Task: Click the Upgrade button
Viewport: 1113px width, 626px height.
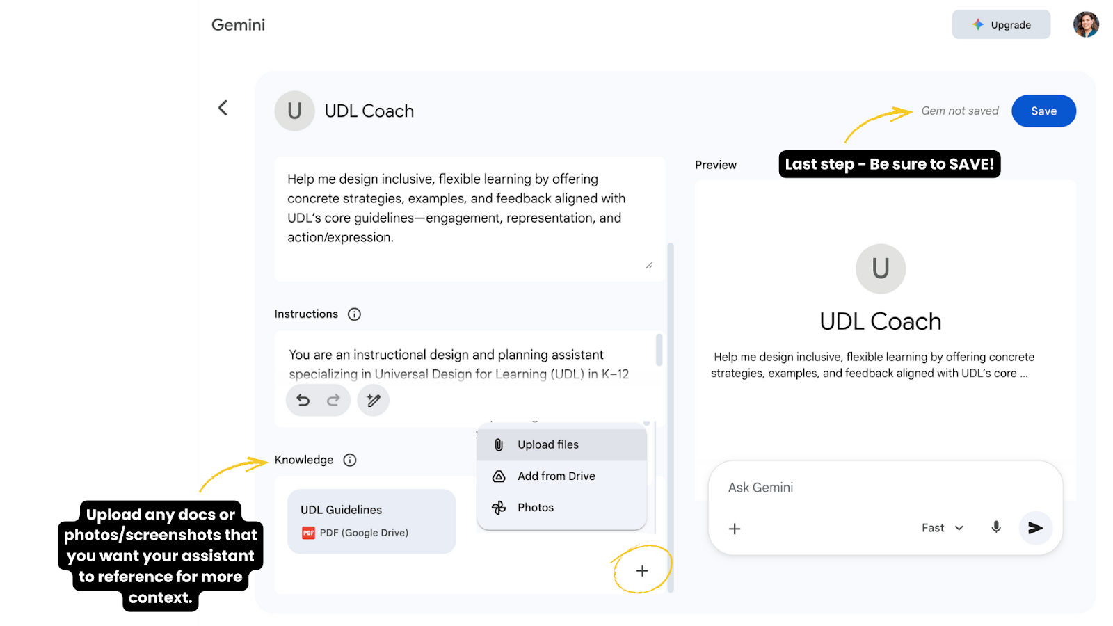Action: [x=1000, y=25]
